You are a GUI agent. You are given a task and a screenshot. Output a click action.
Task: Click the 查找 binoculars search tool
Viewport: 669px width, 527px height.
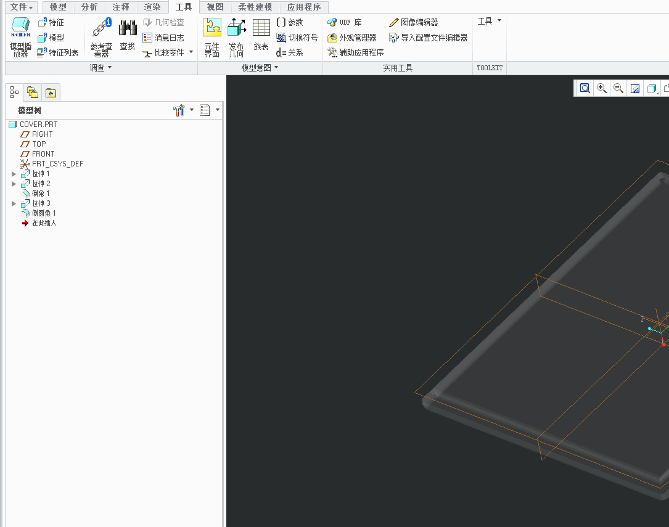click(x=128, y=35)
